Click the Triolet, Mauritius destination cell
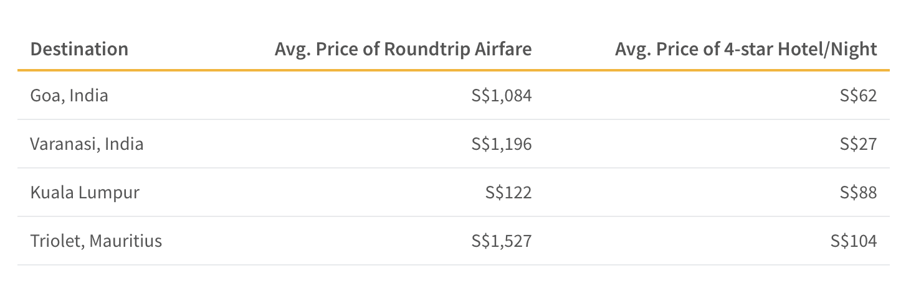 96,241
